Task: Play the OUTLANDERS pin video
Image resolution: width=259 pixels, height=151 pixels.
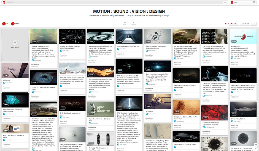Action: point(177,41)
